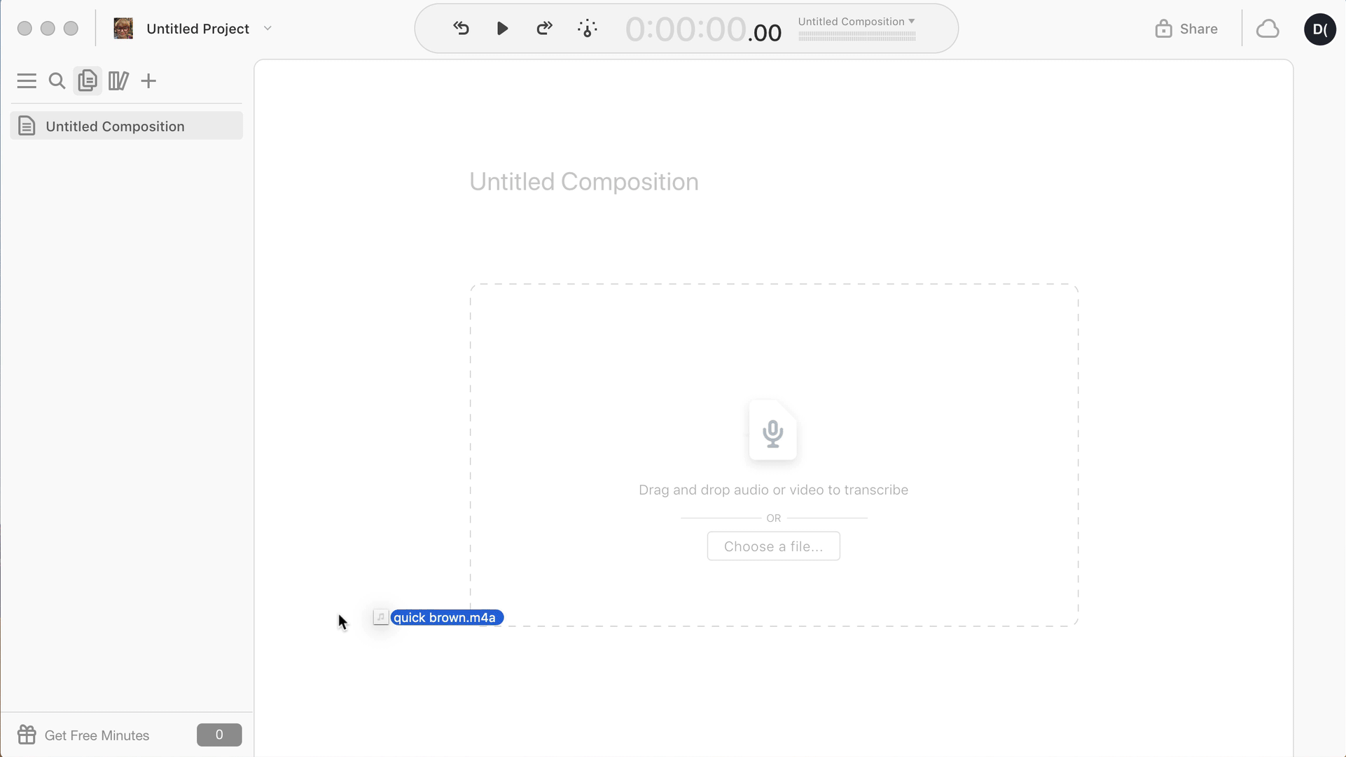
Task: Click the cloud sync icon
Action: [x=1267, y=29]
